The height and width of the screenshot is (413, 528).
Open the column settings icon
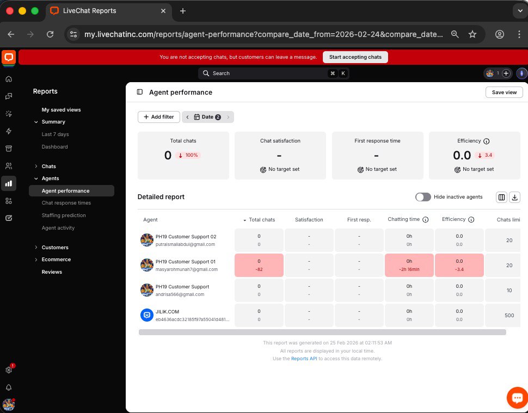click(x=501, y=197)
